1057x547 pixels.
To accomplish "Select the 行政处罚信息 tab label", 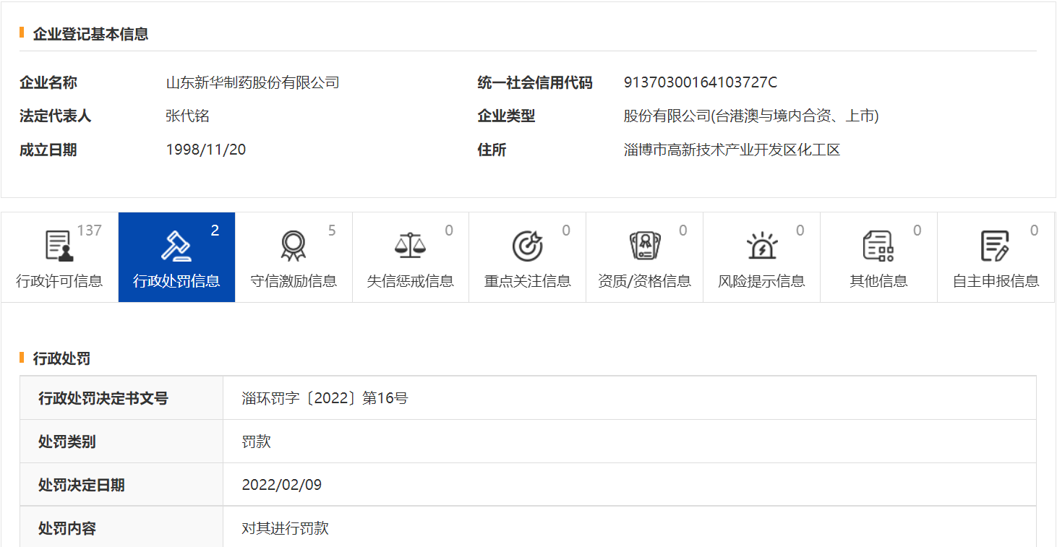I will (176, 281).
